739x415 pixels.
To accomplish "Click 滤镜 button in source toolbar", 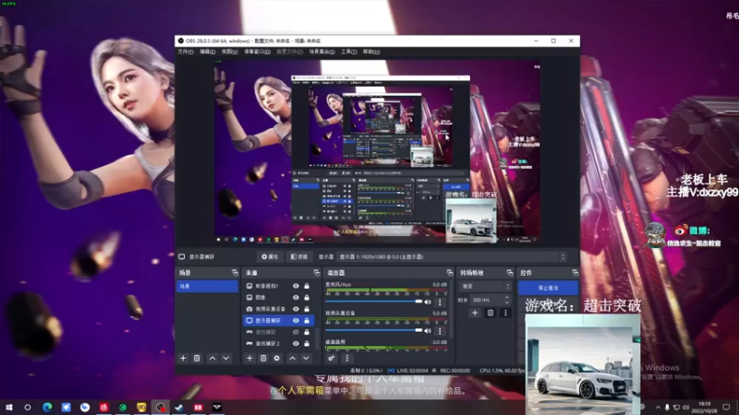I will [299, 257].
